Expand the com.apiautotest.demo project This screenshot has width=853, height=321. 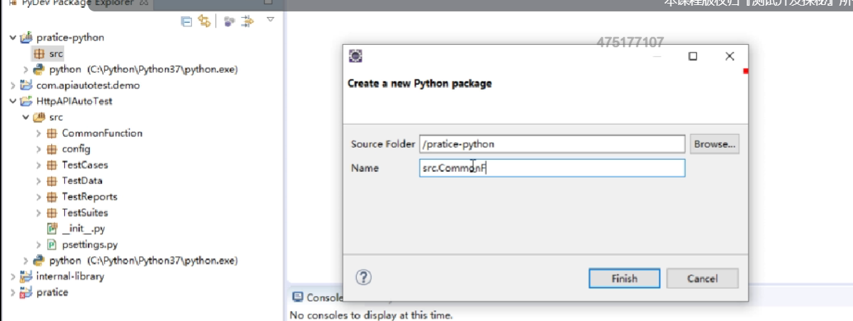point(14,86)
